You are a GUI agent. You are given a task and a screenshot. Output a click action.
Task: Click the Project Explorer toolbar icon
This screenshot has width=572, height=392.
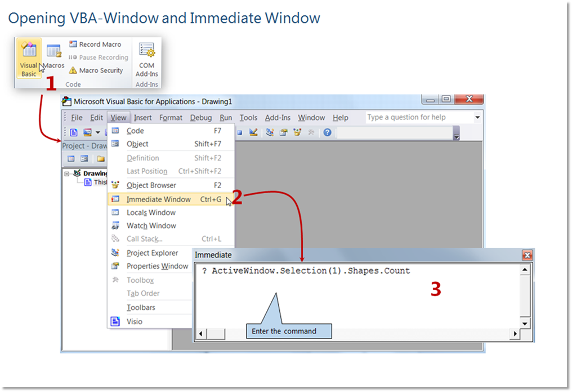(270, 132)
